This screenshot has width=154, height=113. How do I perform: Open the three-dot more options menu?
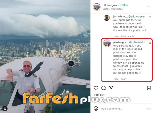[x=148, y=7]
